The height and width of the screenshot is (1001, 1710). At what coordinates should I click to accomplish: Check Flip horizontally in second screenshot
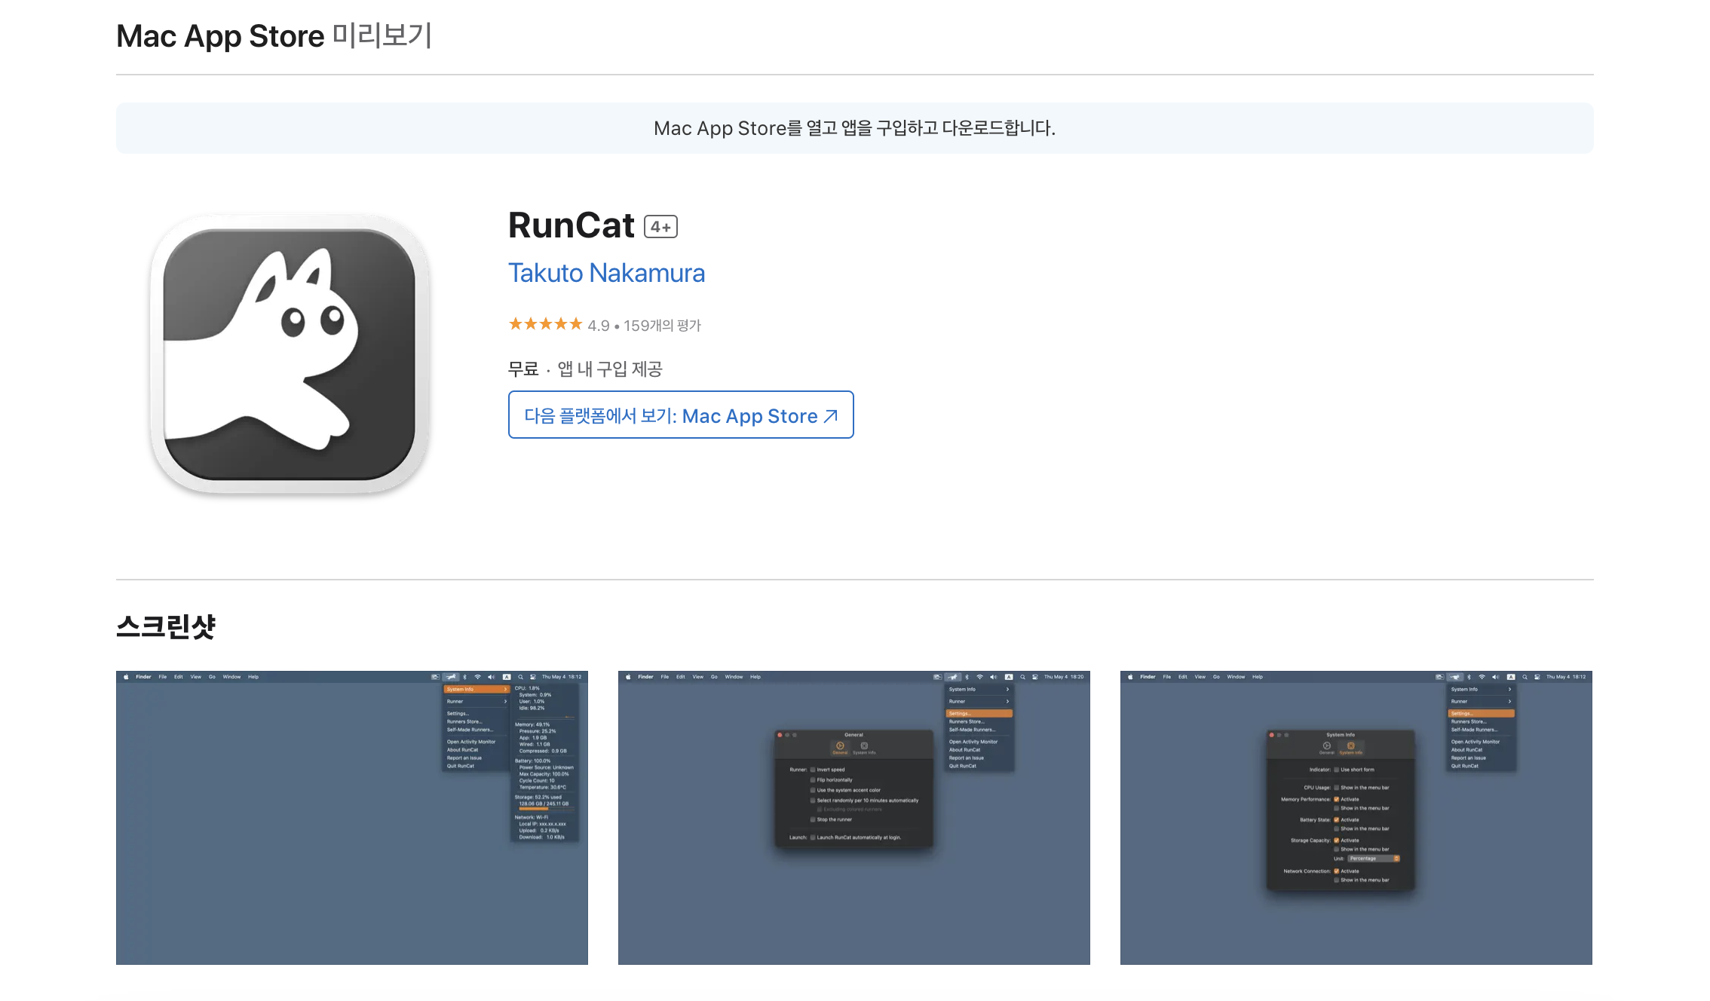813,780
